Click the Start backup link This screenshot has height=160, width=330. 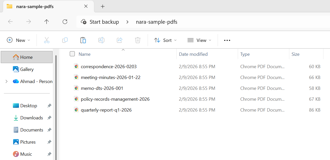[104, 22]
